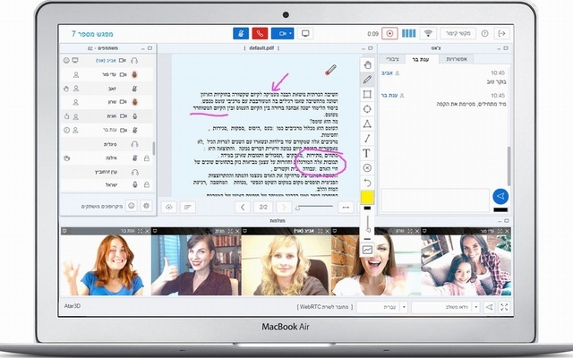Toggle the camera icon in חגית row
Image resolution: width=573 pixels, height=358 pixels.
point(124,115)
